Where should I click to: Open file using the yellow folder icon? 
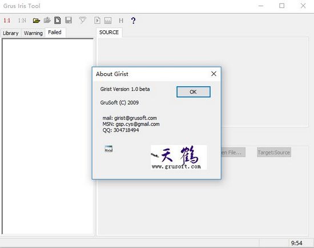pyautogui.click(x=37, y=21)
